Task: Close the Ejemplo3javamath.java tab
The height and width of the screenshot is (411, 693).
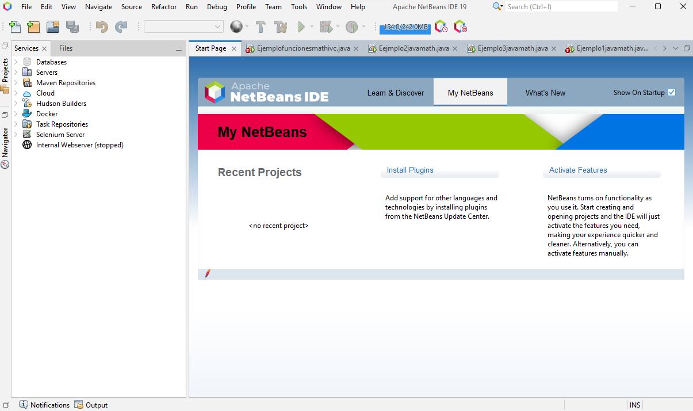Action: (554, 49)
